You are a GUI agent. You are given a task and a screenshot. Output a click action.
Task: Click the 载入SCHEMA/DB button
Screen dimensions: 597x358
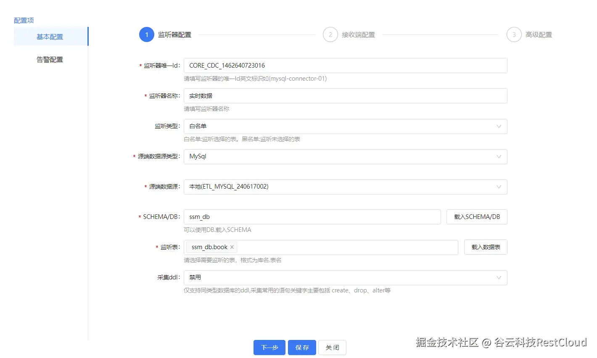tap(477, 217)
